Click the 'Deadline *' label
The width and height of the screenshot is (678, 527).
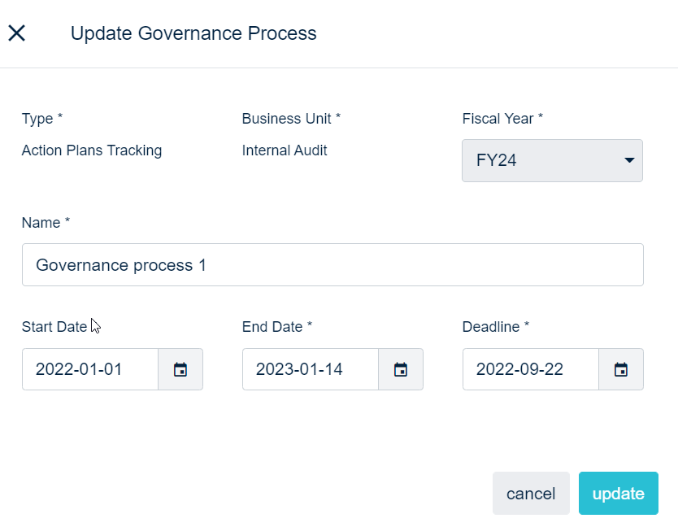tap(496, 327)
